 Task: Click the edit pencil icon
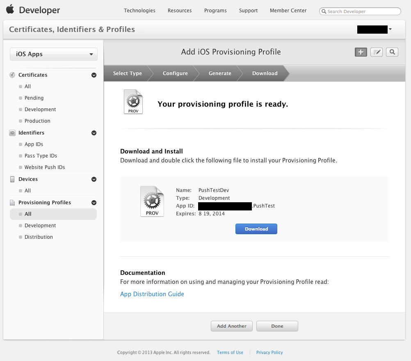377,52
